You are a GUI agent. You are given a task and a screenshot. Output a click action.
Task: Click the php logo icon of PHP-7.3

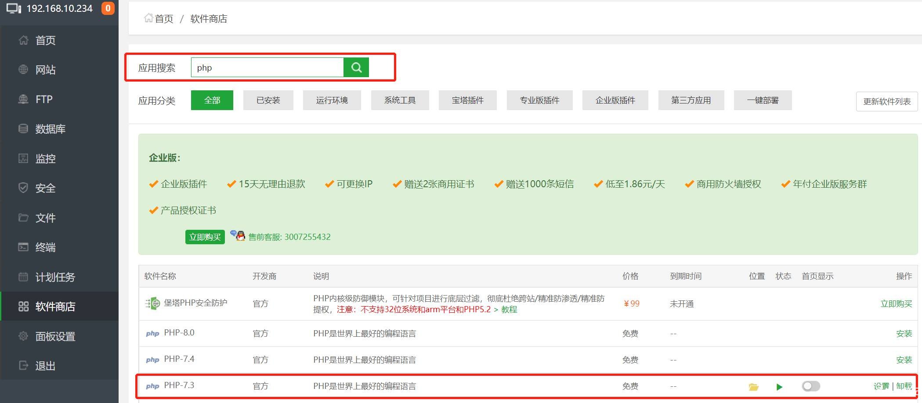(x=152, y=386)
